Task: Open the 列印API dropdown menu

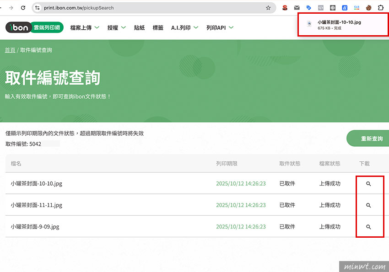Action: click(x=220, y=28)
